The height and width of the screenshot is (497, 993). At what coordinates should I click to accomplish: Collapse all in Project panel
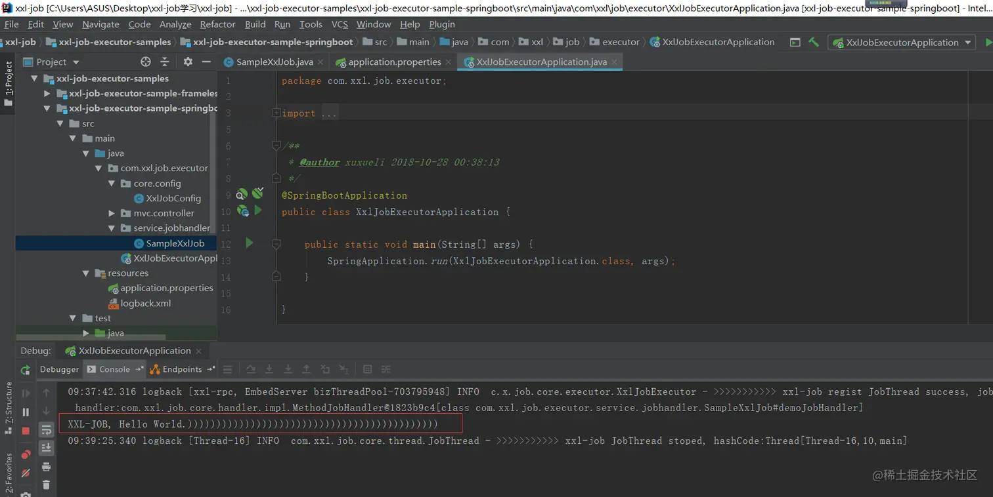tap(165, 62)
